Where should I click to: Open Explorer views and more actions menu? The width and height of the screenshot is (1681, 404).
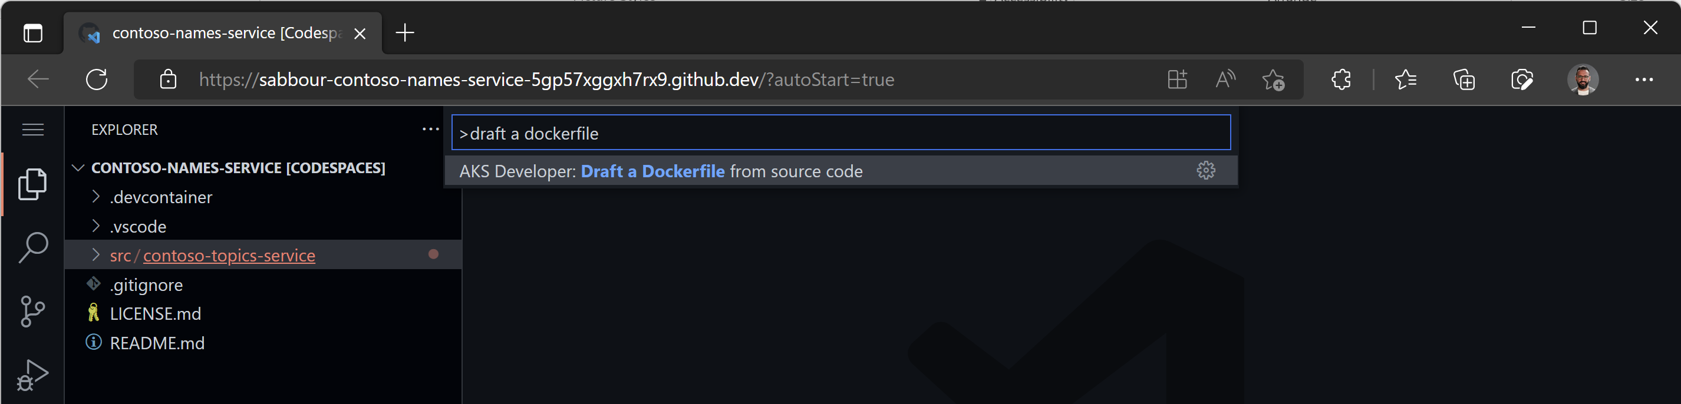point(431,129)
